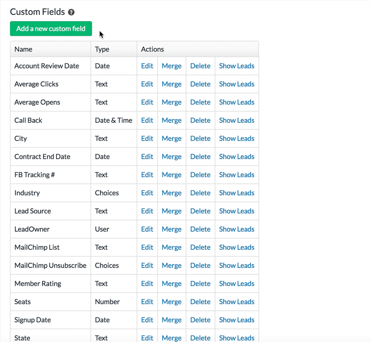The height and width of the screenshot is (342, 370).
Task: Edit the City field
Action: pos(147,139)
